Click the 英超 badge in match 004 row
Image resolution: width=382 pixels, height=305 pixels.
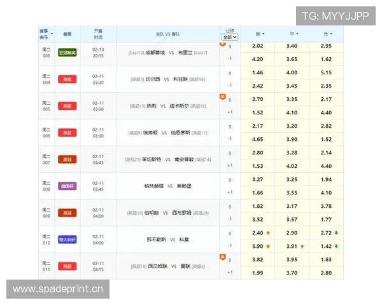click(67, 79)
